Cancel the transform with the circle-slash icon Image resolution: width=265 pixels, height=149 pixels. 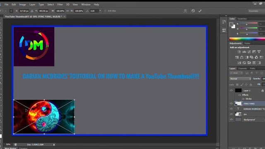point(193,11)
